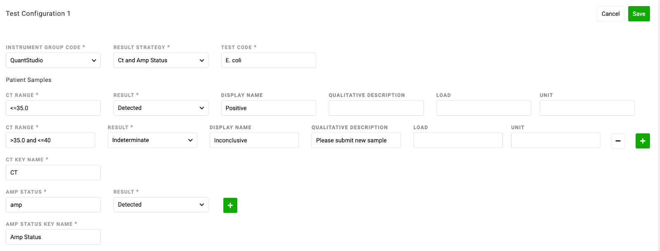Click the CT Range field with <=35.0

(53, 108)
